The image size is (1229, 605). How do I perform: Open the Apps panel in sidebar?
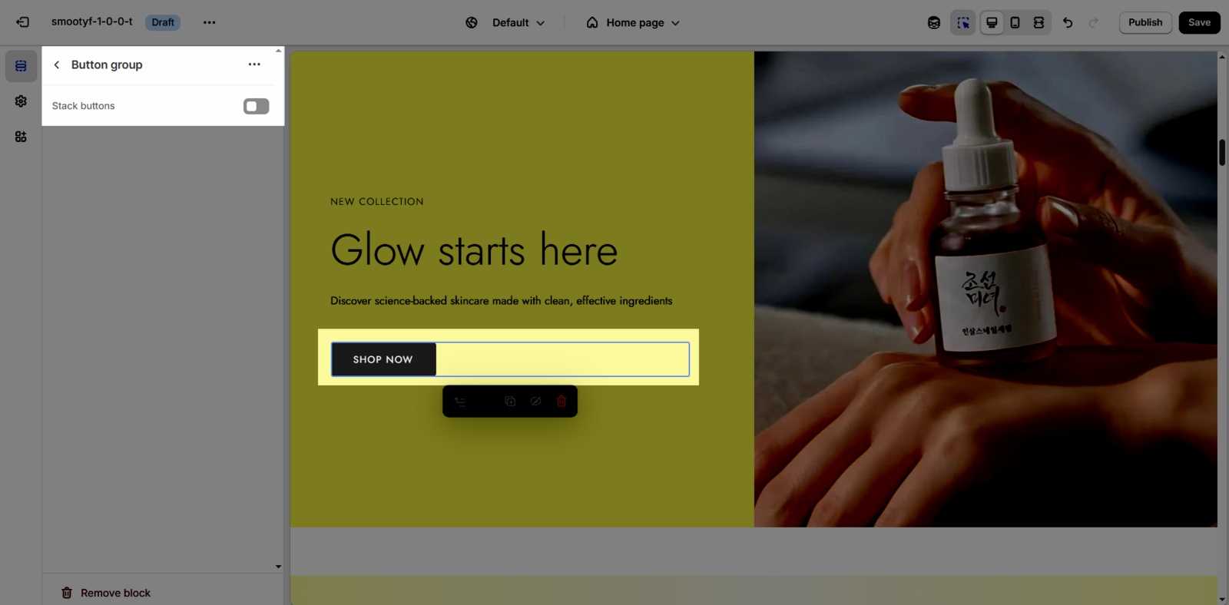pos(21,137)
